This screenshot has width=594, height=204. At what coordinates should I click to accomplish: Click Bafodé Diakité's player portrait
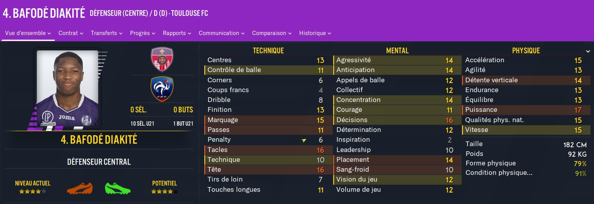tap(67, 88)
